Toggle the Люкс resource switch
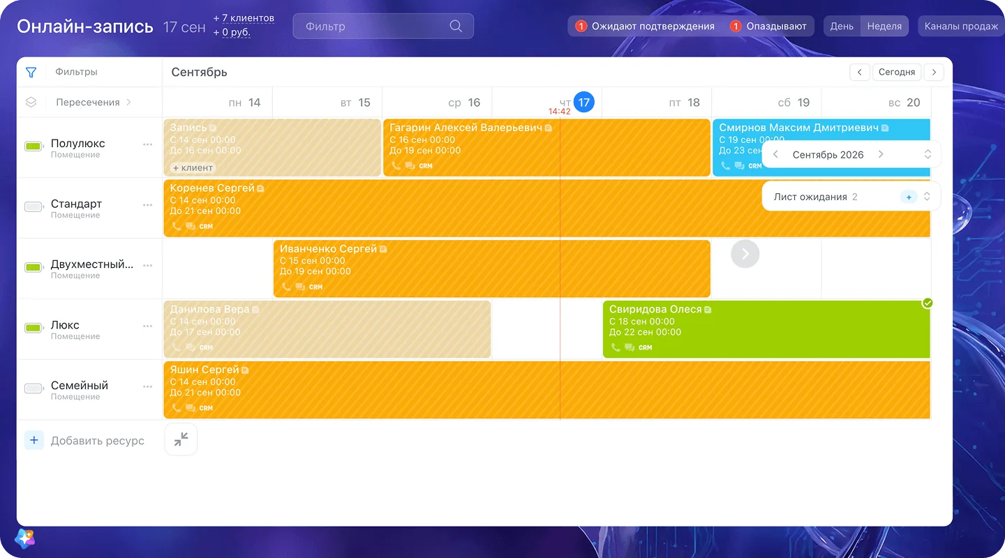This screenshot has height=558, width=1005. tap(33, 328)
